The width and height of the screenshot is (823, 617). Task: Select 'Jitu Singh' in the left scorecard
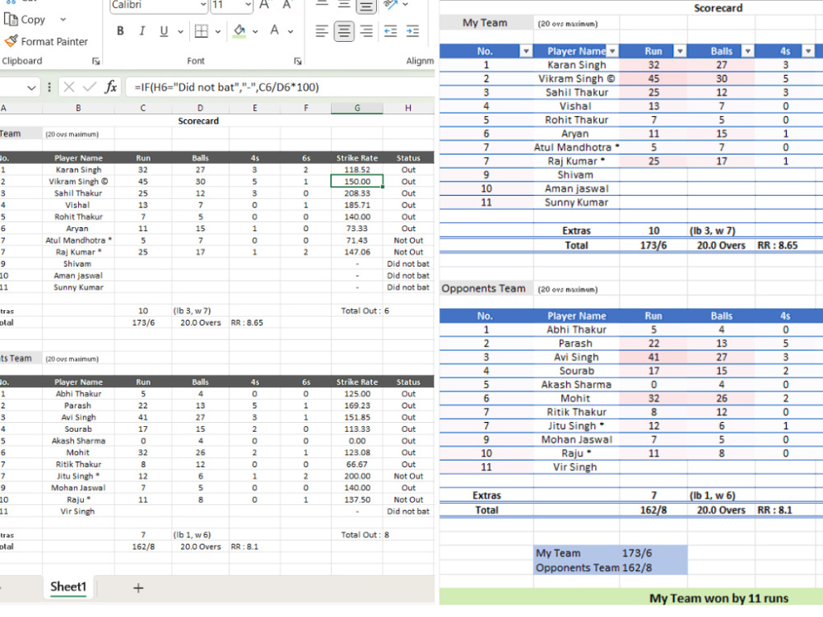click(x=78, y=476)
